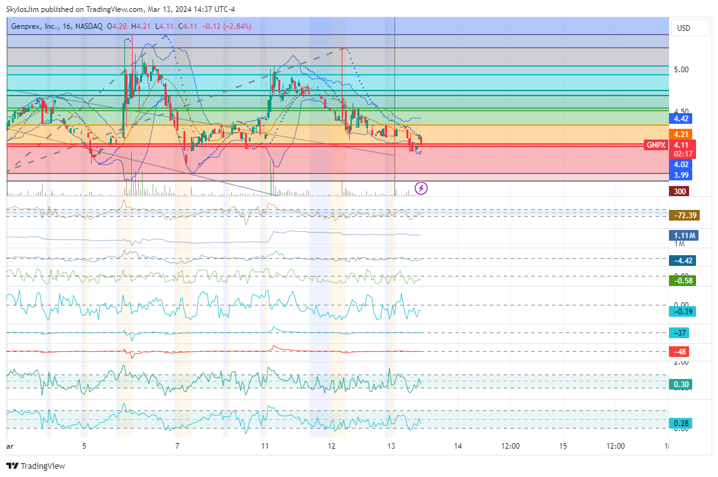Select the orange 4.21 price label
Viewport: 718px width, 477px height.
coord(682,134)
